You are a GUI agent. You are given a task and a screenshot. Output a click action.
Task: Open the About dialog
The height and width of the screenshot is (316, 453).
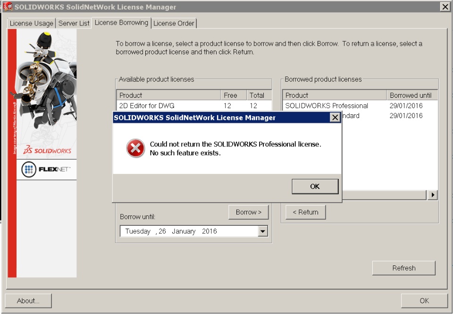point(28,301)
